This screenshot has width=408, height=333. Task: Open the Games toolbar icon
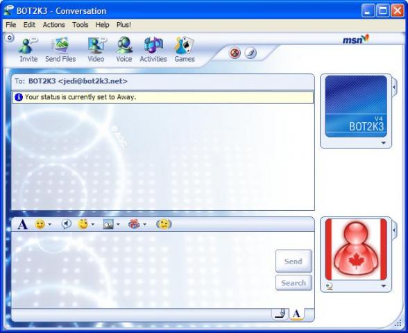click(x=185, y=49)
